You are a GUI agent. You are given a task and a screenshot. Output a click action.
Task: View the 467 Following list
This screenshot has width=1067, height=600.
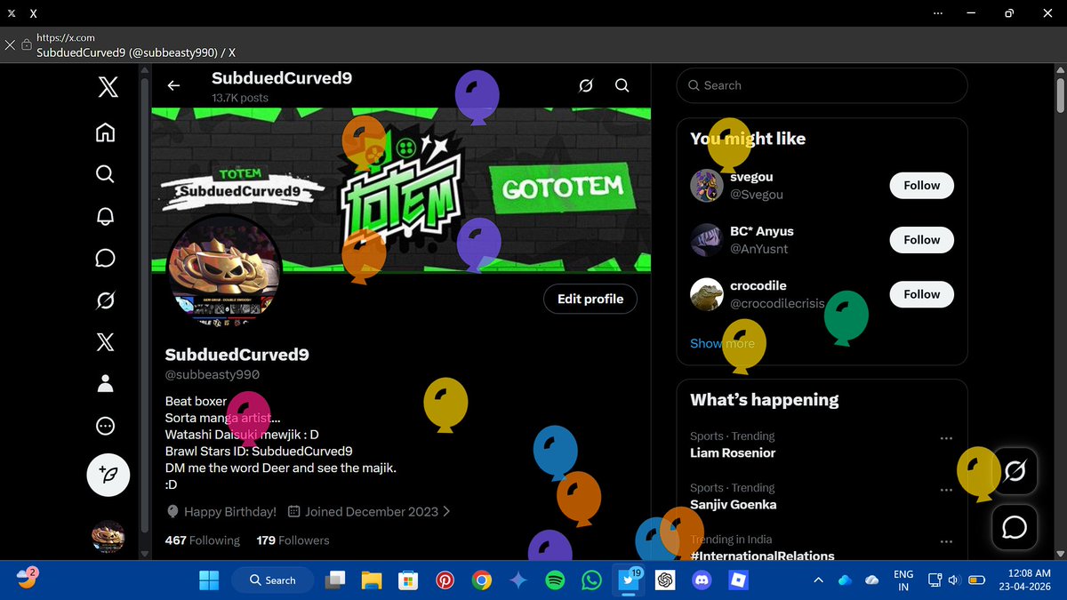pyautogui.click(x=203, y=540)
